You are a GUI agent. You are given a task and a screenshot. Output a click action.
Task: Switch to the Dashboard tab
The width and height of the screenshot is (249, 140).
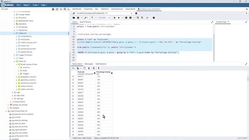77,9
